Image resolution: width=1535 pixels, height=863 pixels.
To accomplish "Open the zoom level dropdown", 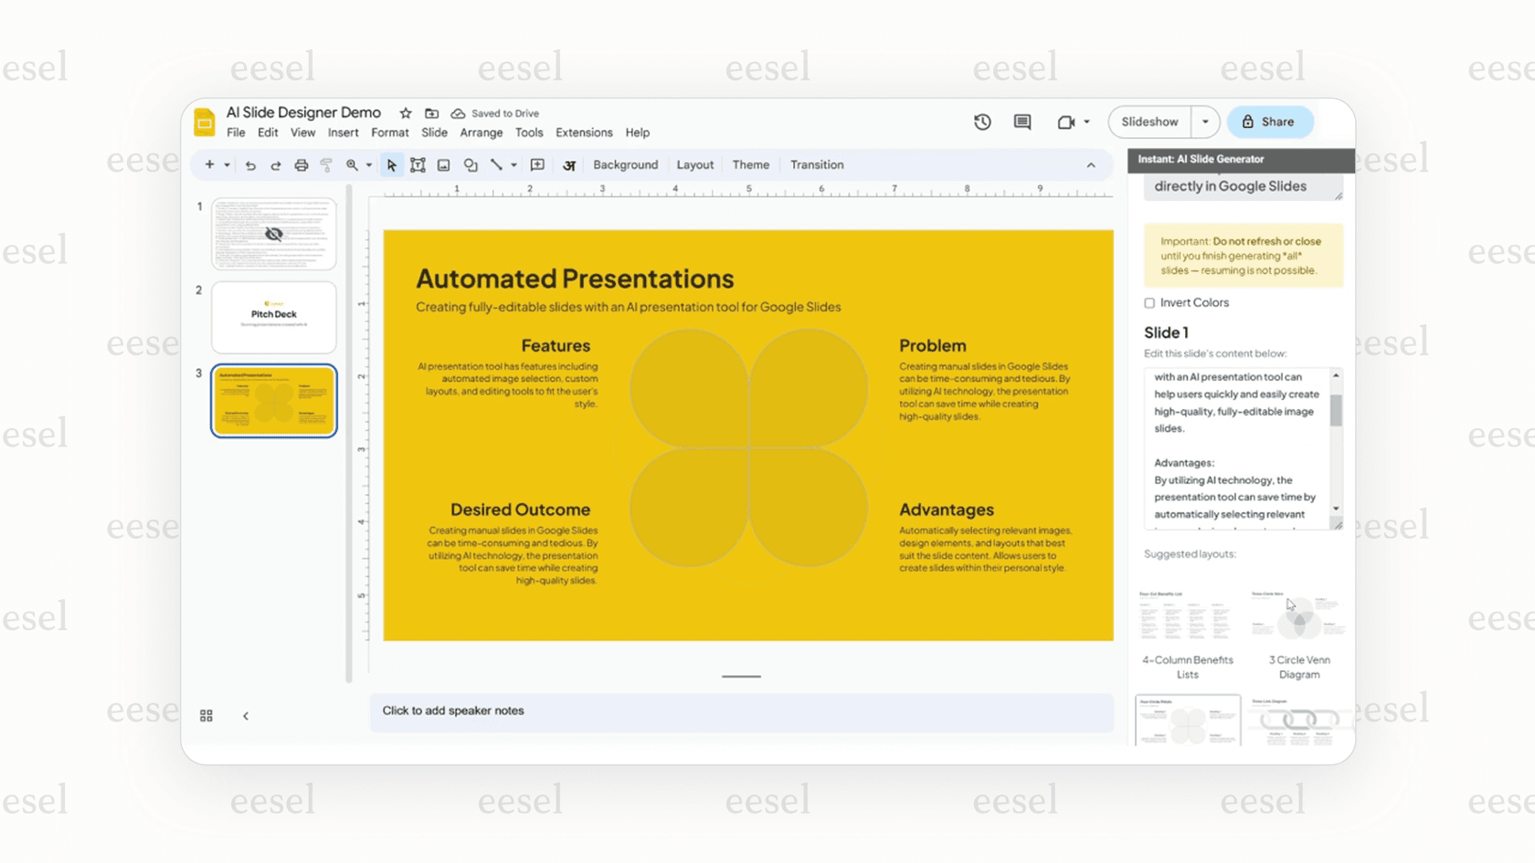I will [x=369, y=164].
